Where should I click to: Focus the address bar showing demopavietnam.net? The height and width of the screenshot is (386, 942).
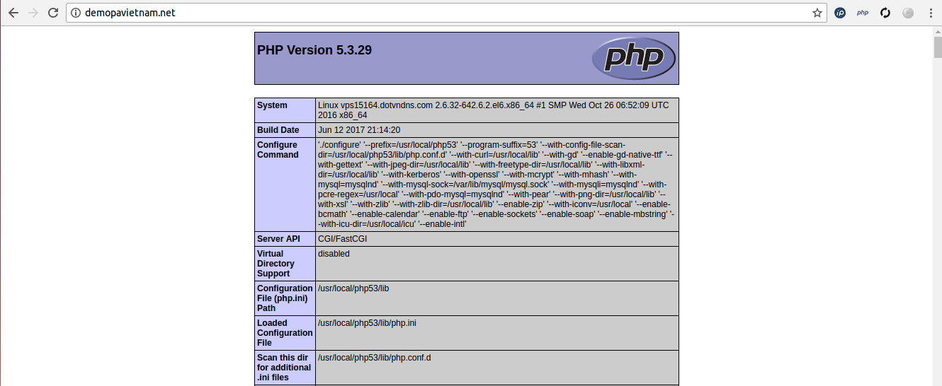425,13
